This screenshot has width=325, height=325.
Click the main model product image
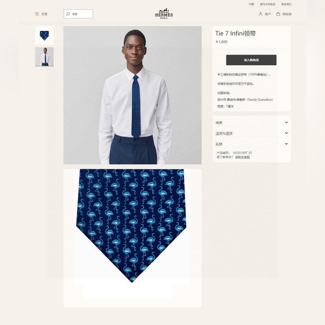pos(132,95)
